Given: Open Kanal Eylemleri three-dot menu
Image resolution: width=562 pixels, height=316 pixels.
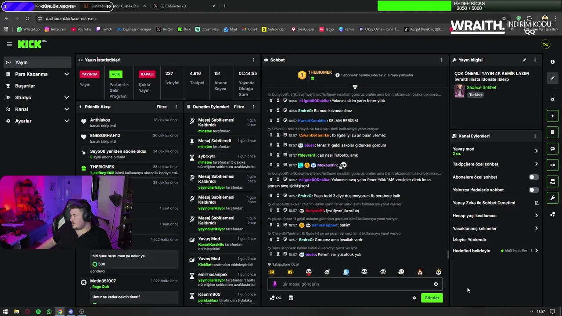Looking at the screenshot, I should pos(535,136).
